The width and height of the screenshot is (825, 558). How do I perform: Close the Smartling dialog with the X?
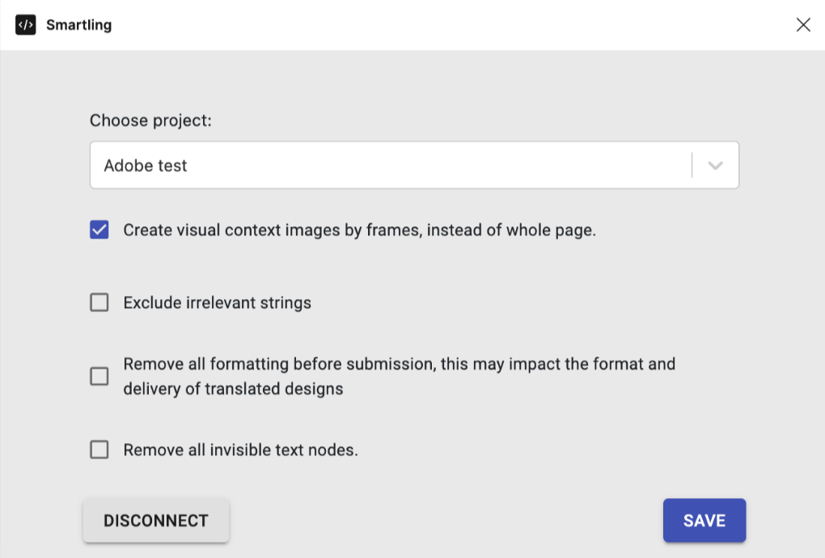tap(803, 25)
